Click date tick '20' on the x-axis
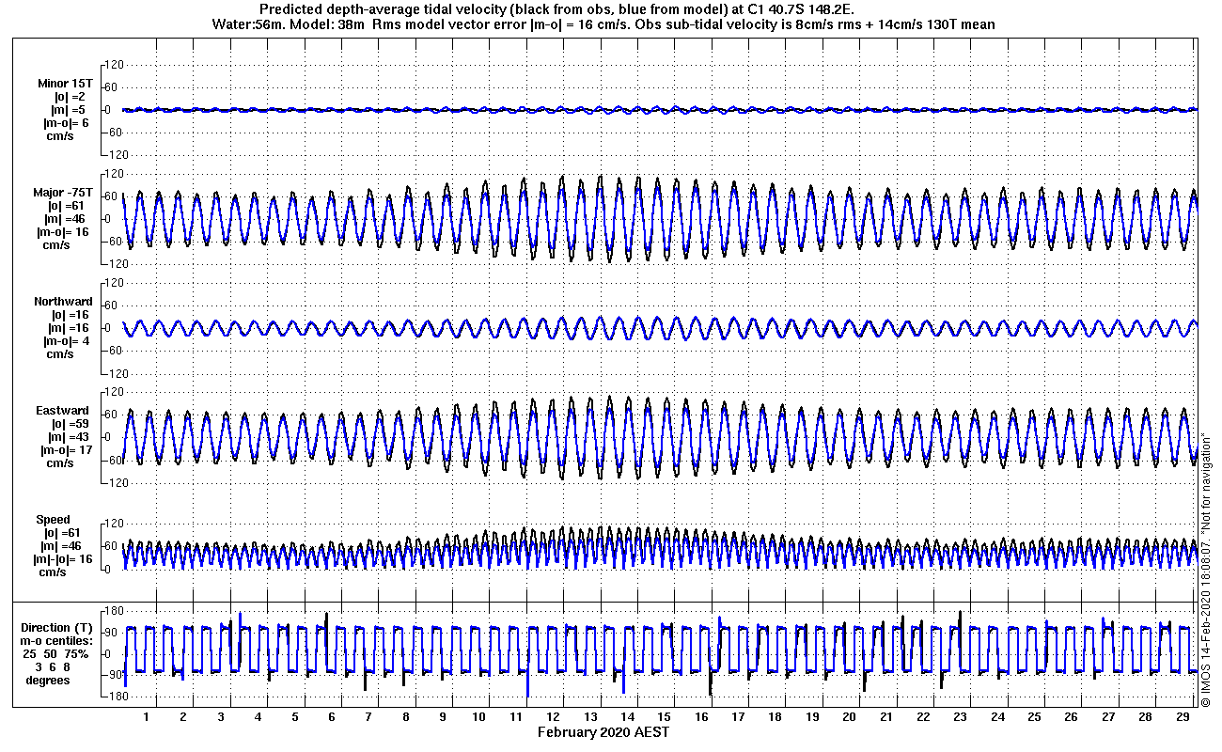Screen dimensions: 1222x752 click(x=849, y=716)
